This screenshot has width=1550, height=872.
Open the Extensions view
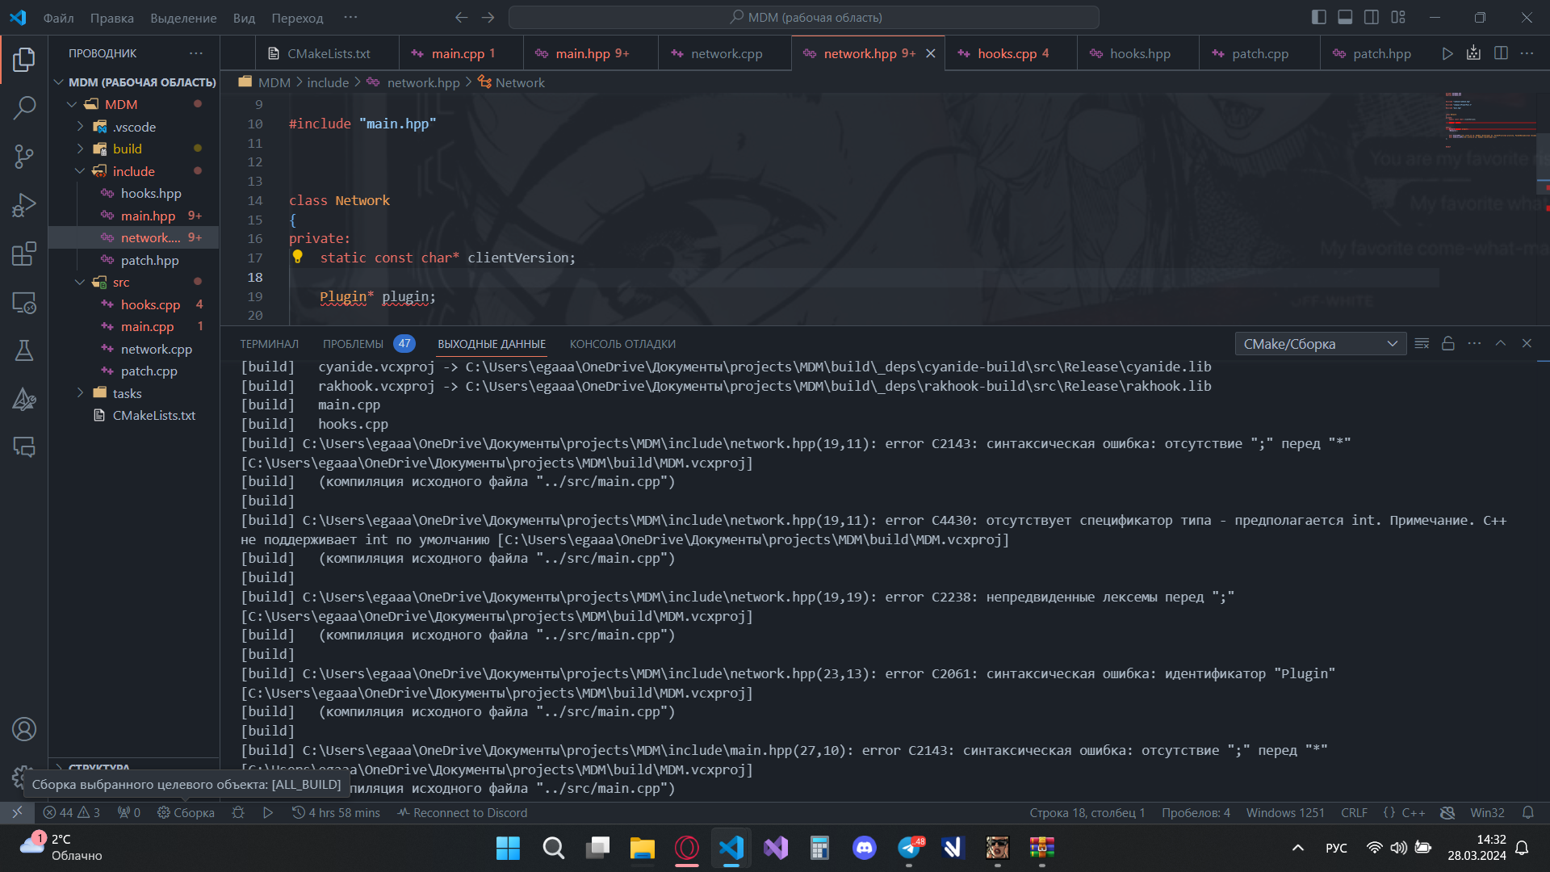click(24, 254)
